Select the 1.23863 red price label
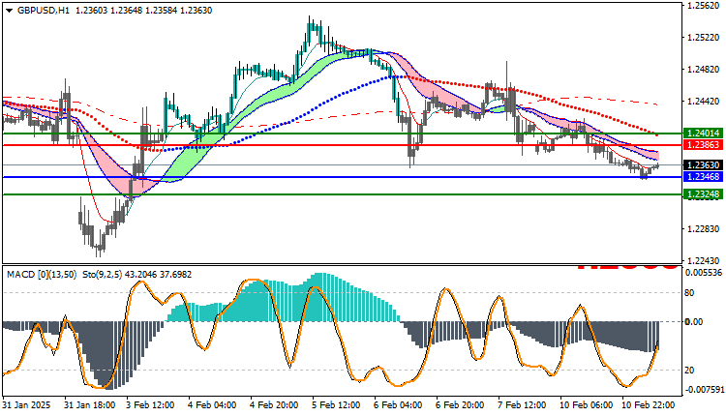Viewport: 726px width, 416px height. point(704,145)
